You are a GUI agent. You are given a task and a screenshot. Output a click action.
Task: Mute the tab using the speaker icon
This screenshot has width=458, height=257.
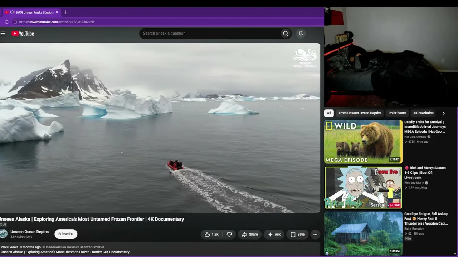(12, 12)
